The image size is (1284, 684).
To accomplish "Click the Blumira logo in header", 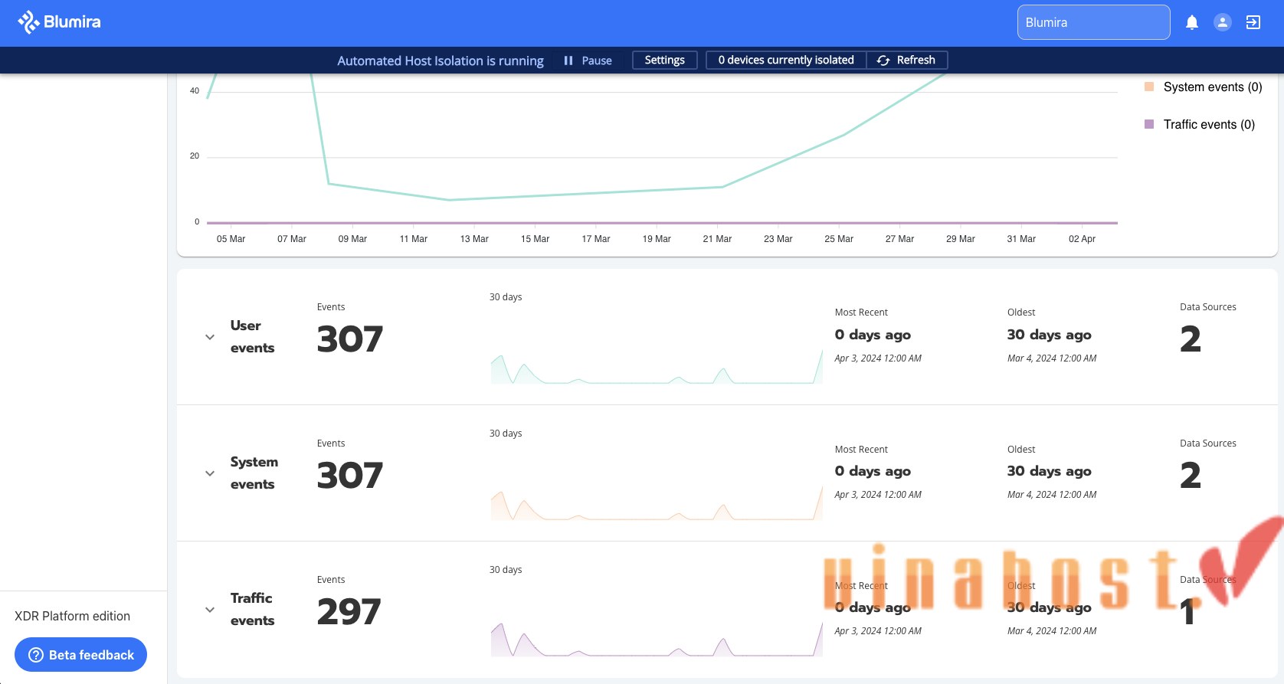I will 59,22.
